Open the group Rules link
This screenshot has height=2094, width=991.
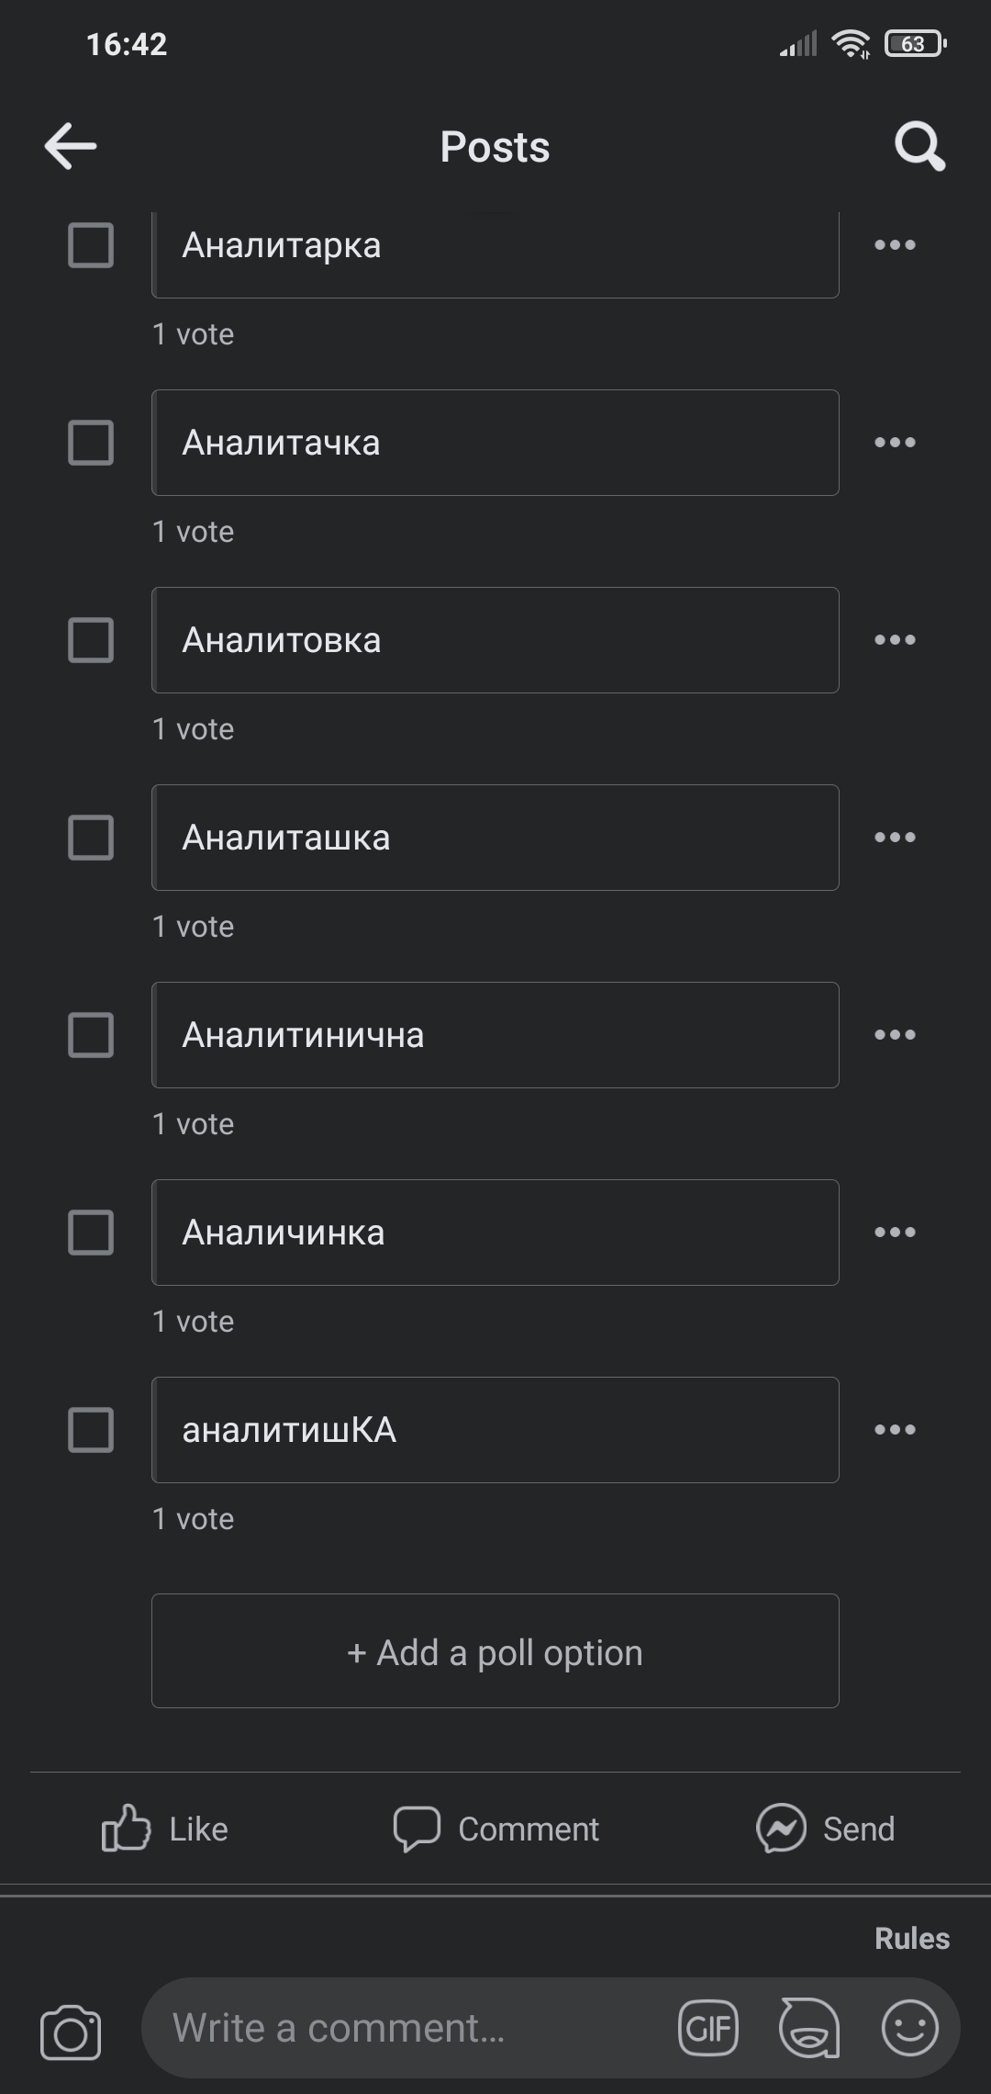point(911,1938)
